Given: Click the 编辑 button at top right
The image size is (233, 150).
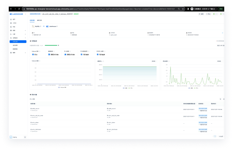Looking at the screenshot, I should coord(201,14).
